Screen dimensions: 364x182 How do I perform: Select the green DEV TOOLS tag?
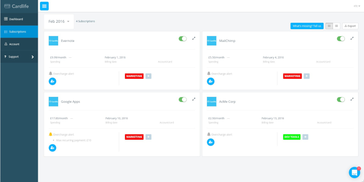[x=291, y=136]
